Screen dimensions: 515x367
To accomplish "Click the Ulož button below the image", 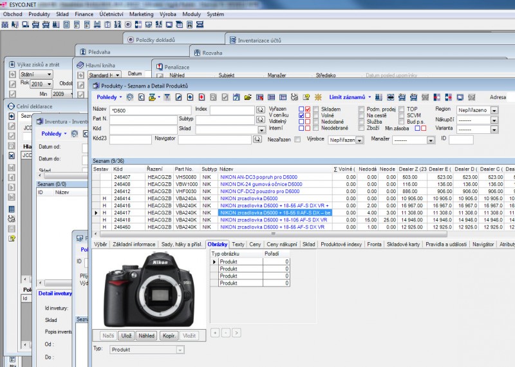I will click(126, 335).
